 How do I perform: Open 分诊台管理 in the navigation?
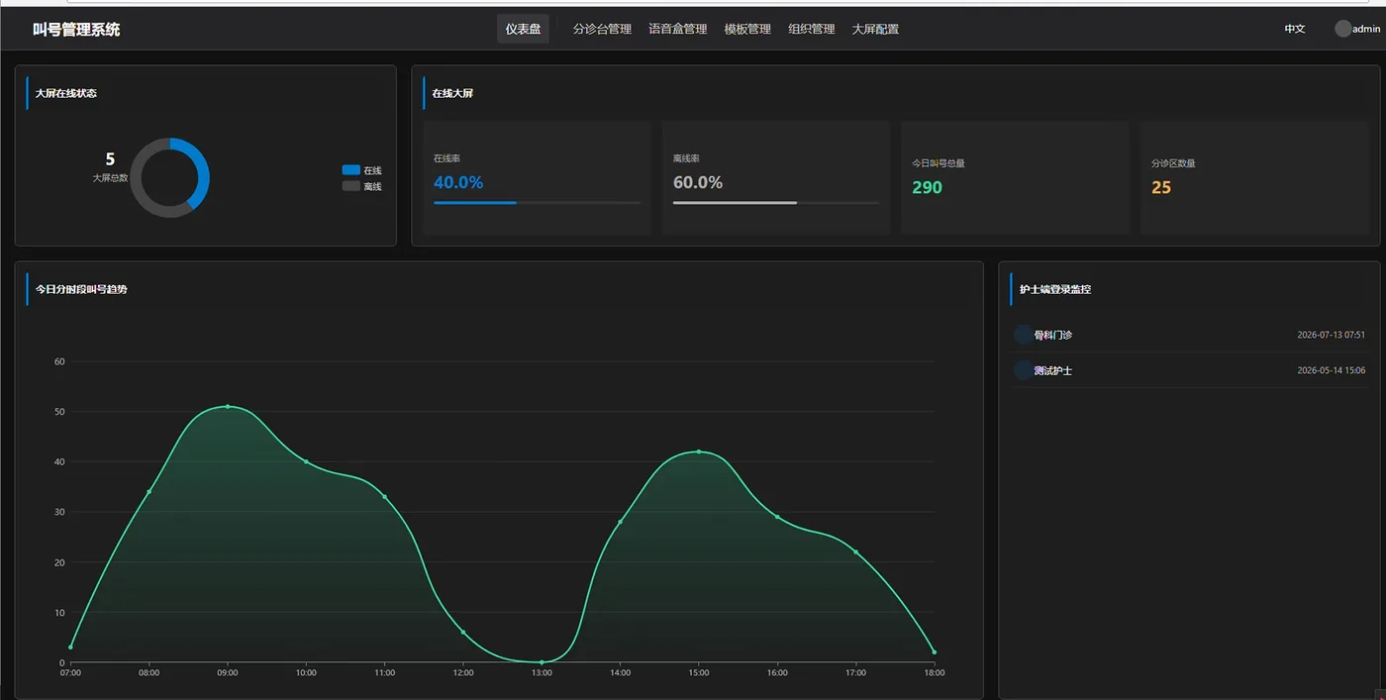[x=602, y=29]
